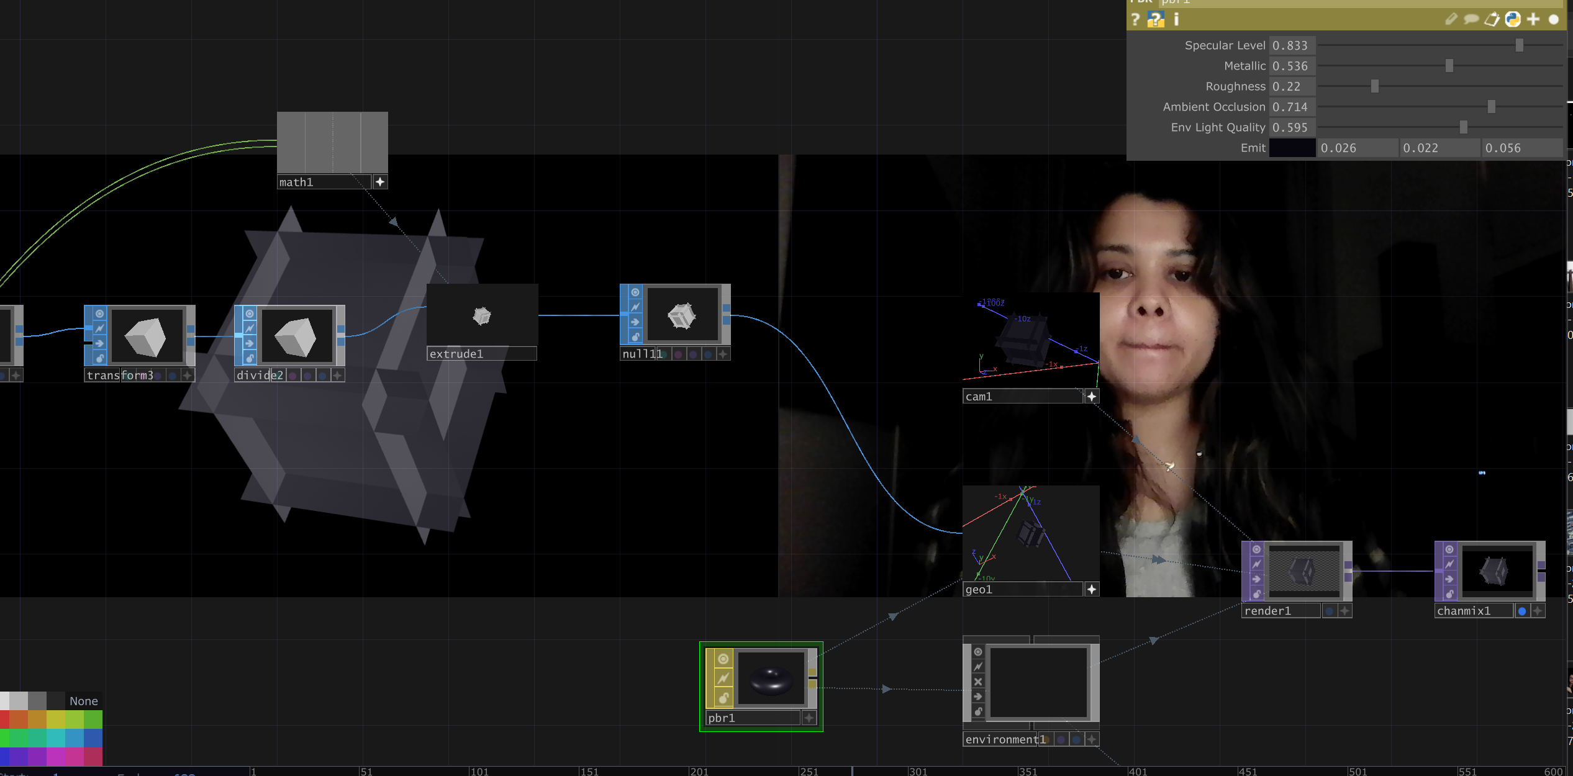This screenshot has height=776, width=1573.
Task: Expand parameters with plus icon
Action: click(x=1533, y=20)
